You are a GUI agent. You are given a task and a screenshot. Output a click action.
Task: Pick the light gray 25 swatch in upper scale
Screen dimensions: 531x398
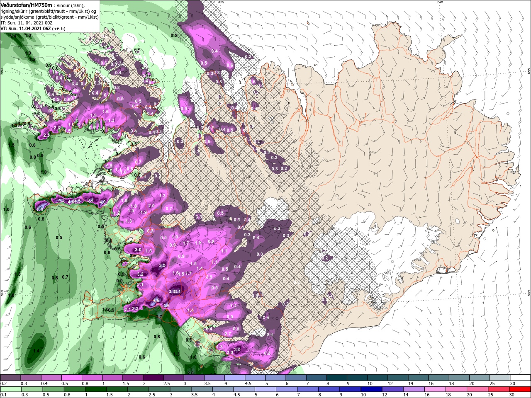point(500,378)
